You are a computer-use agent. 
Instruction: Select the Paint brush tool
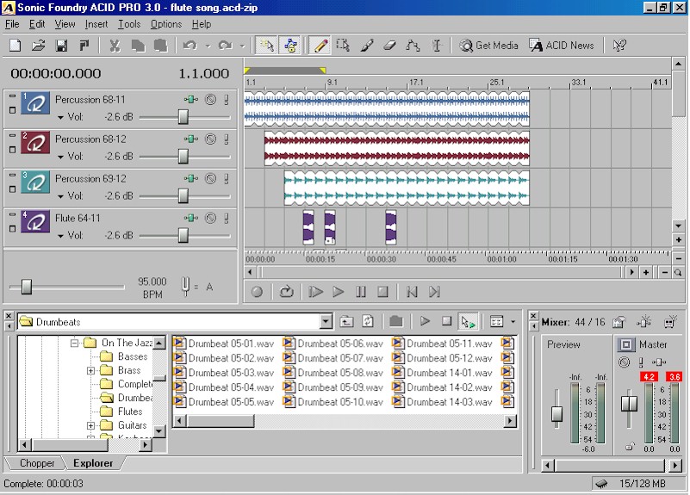(367, 46)
